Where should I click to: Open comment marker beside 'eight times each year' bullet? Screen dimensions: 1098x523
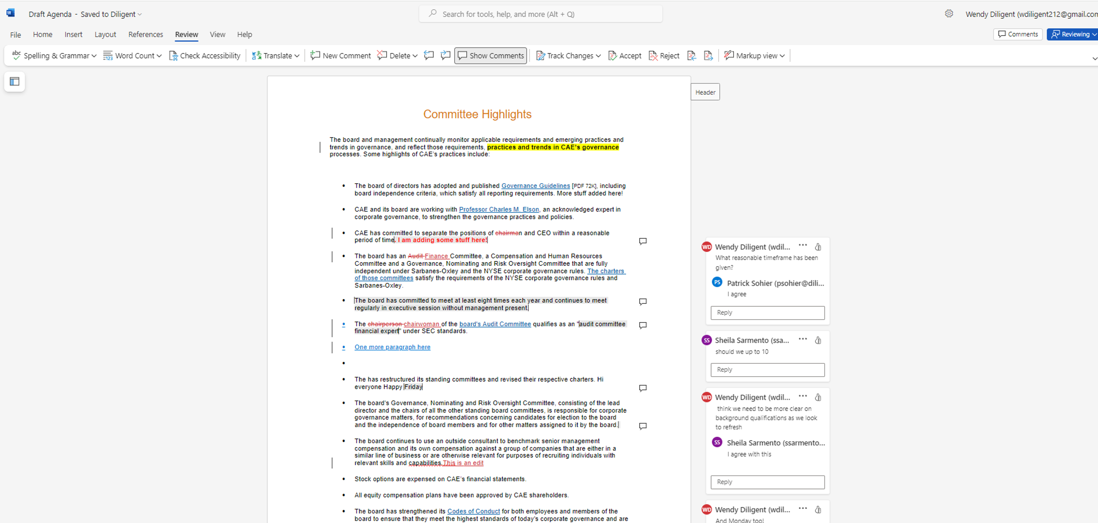[x=643, y=302]
